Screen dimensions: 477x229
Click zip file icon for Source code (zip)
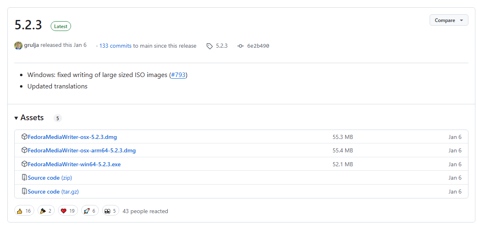[25, 177]
